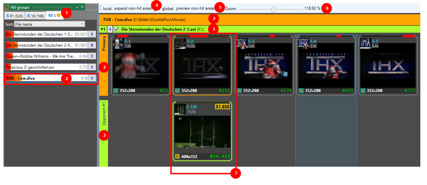
Task: Click frame number #14.433
Action: point(220,156)
